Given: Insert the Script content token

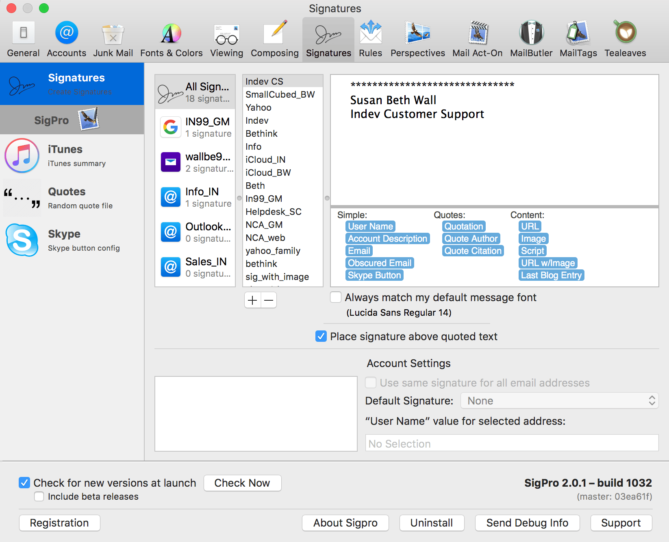Looking at the screenshot, I should pyautogui.click(x=532, y=251).
